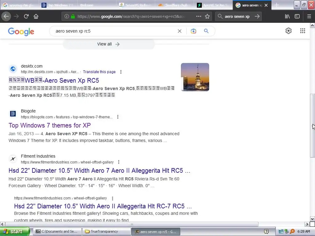
Task: Switch to 7-Zip 'C:\Documents and Se...' taskbar window
Action: [57, 231]
